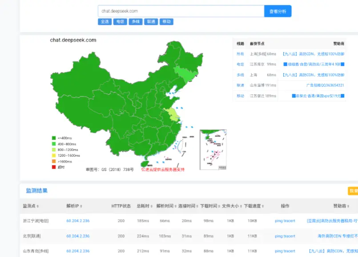Click the 400~800ms legend swatch

54,144
